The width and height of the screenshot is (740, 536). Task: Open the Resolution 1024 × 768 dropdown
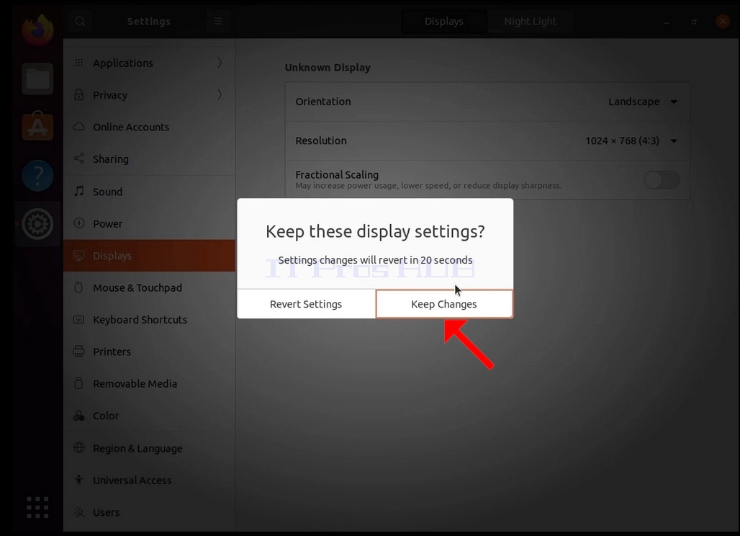click(x=631, y=140)
